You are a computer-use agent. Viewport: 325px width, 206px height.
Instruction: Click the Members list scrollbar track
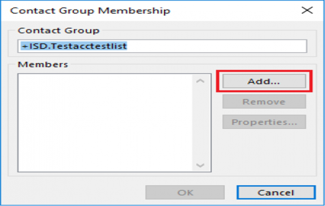(x=200, y=123)
